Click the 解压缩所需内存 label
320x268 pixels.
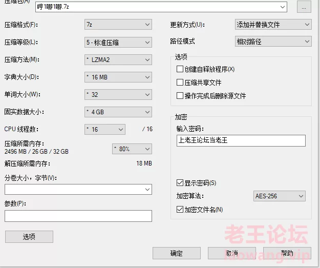click(27, 163)
